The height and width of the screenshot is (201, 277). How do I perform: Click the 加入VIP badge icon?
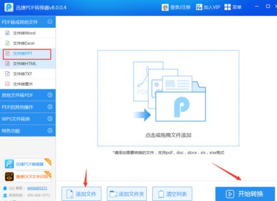(199, 7)
